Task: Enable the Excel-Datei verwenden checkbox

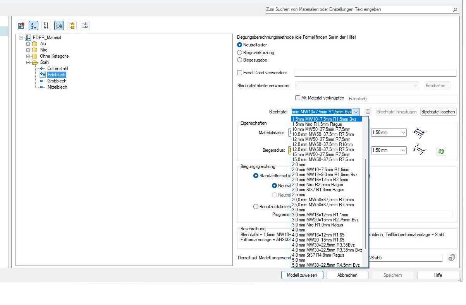Action: pos(240,73)
